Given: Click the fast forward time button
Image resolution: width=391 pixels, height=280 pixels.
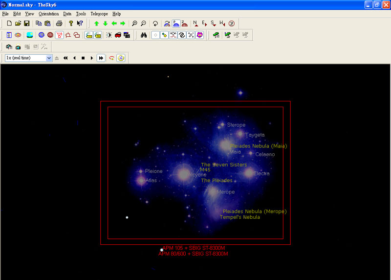Looking at the screenshot, I should (x=101, y=58).
